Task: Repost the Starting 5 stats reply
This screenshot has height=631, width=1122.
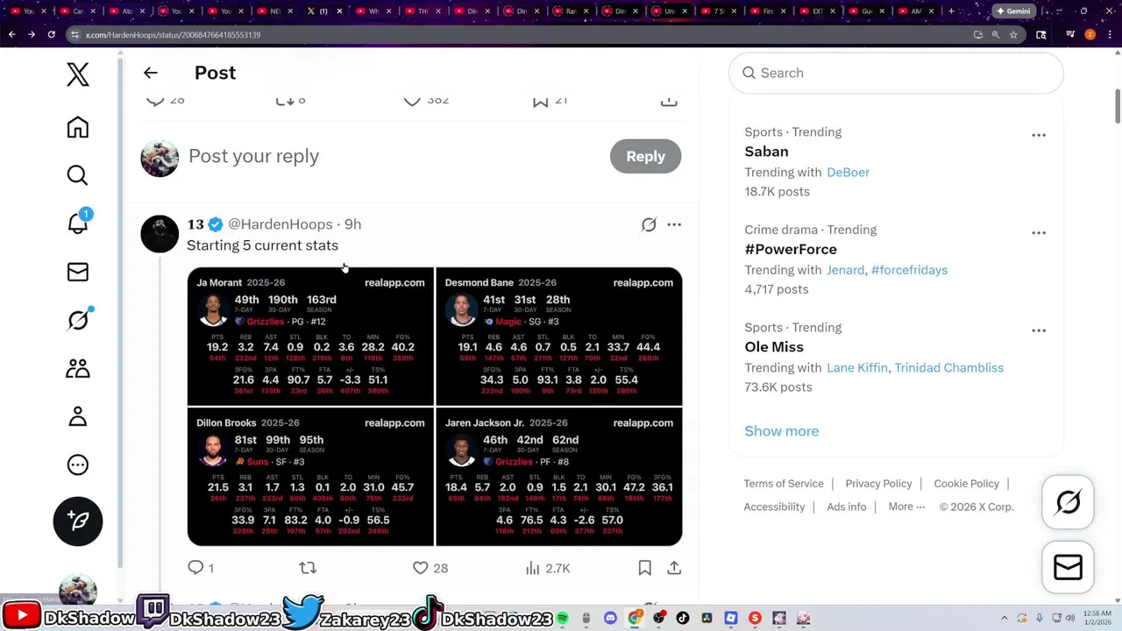Action: 308,568
